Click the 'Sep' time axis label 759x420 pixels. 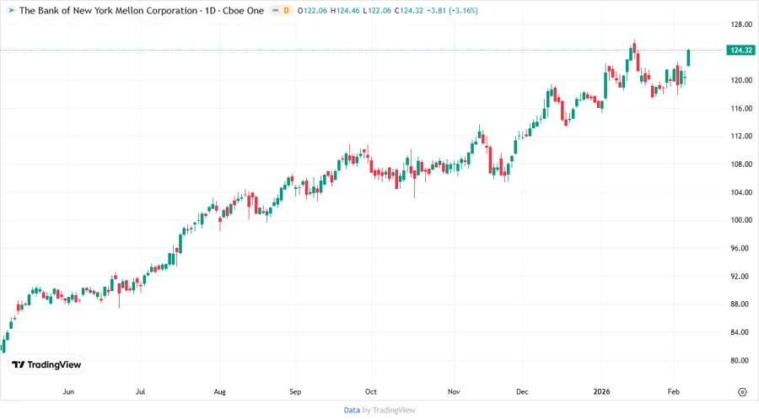(x=295, y=391)
